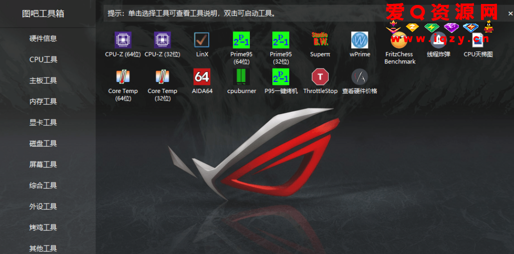Select the CPU-Z (32位) icon
514x254 pixels.
[162, 40]
